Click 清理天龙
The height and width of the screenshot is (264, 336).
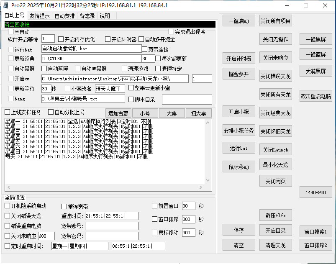pyautogui.click(x=275, y=245)
